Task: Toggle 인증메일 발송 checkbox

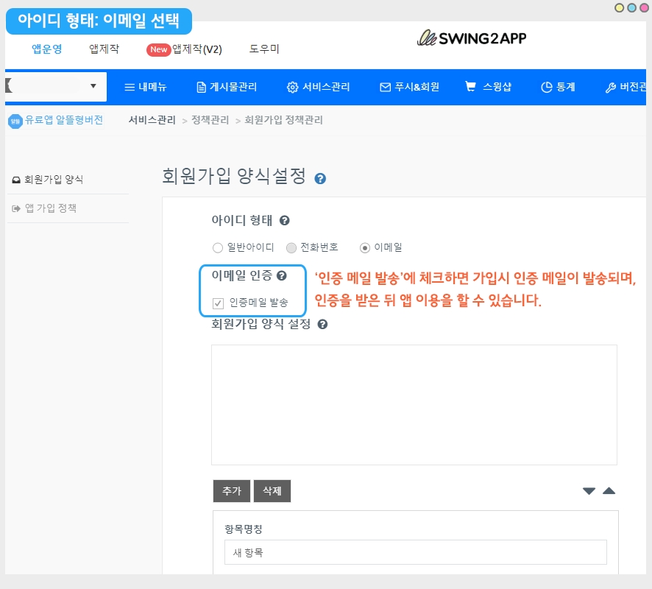Action: tap(218, 303)
